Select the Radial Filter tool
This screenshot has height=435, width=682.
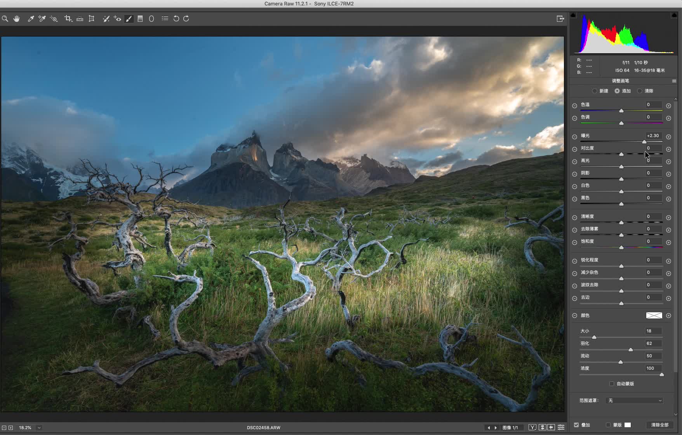pyautogui.click(x=151, y=19)
